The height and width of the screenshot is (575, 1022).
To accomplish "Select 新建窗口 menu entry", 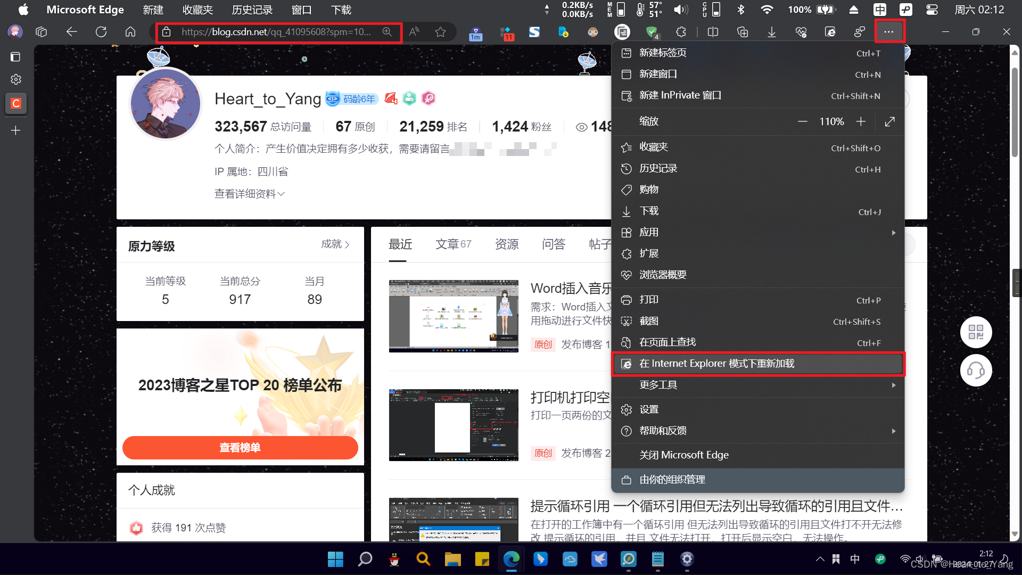I will coord(758,75).
